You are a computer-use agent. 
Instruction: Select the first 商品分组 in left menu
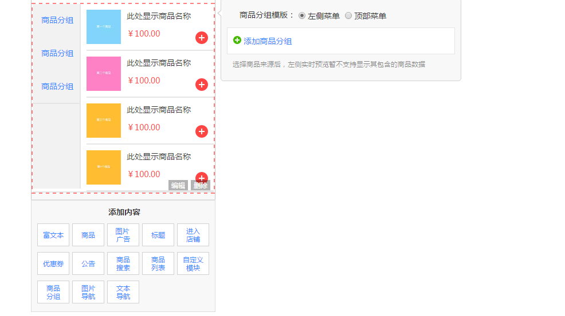point(57,20)
